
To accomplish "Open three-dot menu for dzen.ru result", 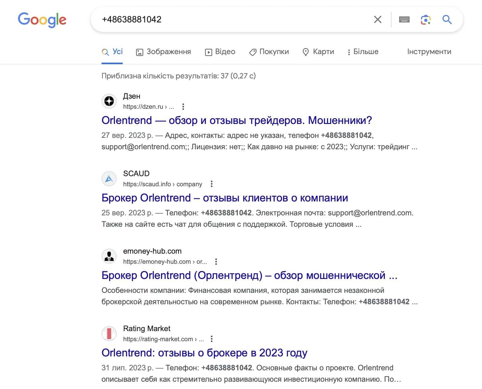I will point(183,107).
